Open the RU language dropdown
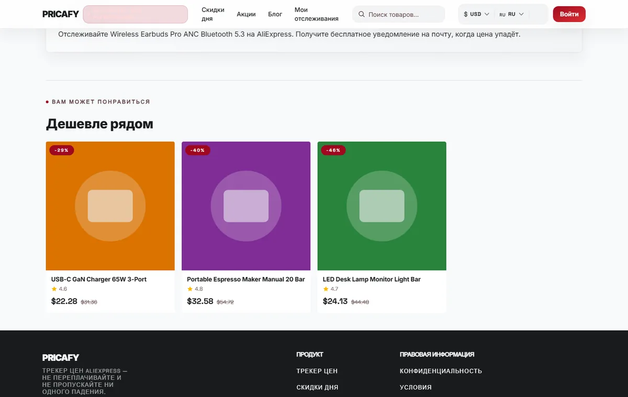Image resolution: width=628 pixels, height=397 pixels. [x=511, y=14]
